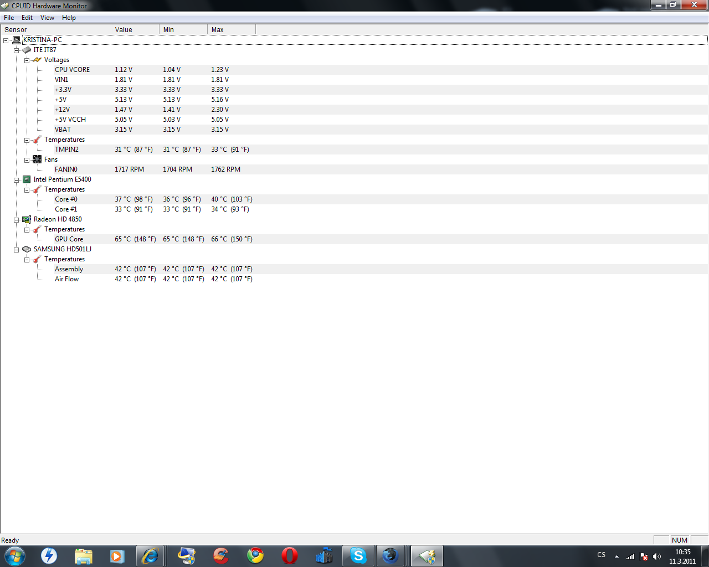The width and height of the screenshot is (709, 567).
Task: Click the fan icon next to Fans
Action: point(37,159)
